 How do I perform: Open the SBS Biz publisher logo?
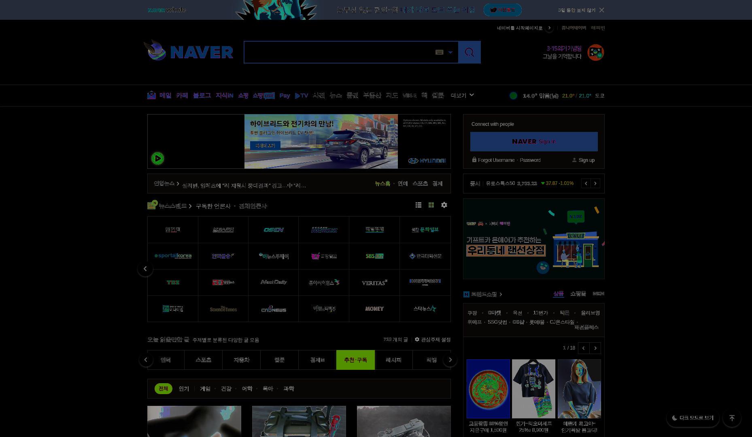click(x=374, y=256)
